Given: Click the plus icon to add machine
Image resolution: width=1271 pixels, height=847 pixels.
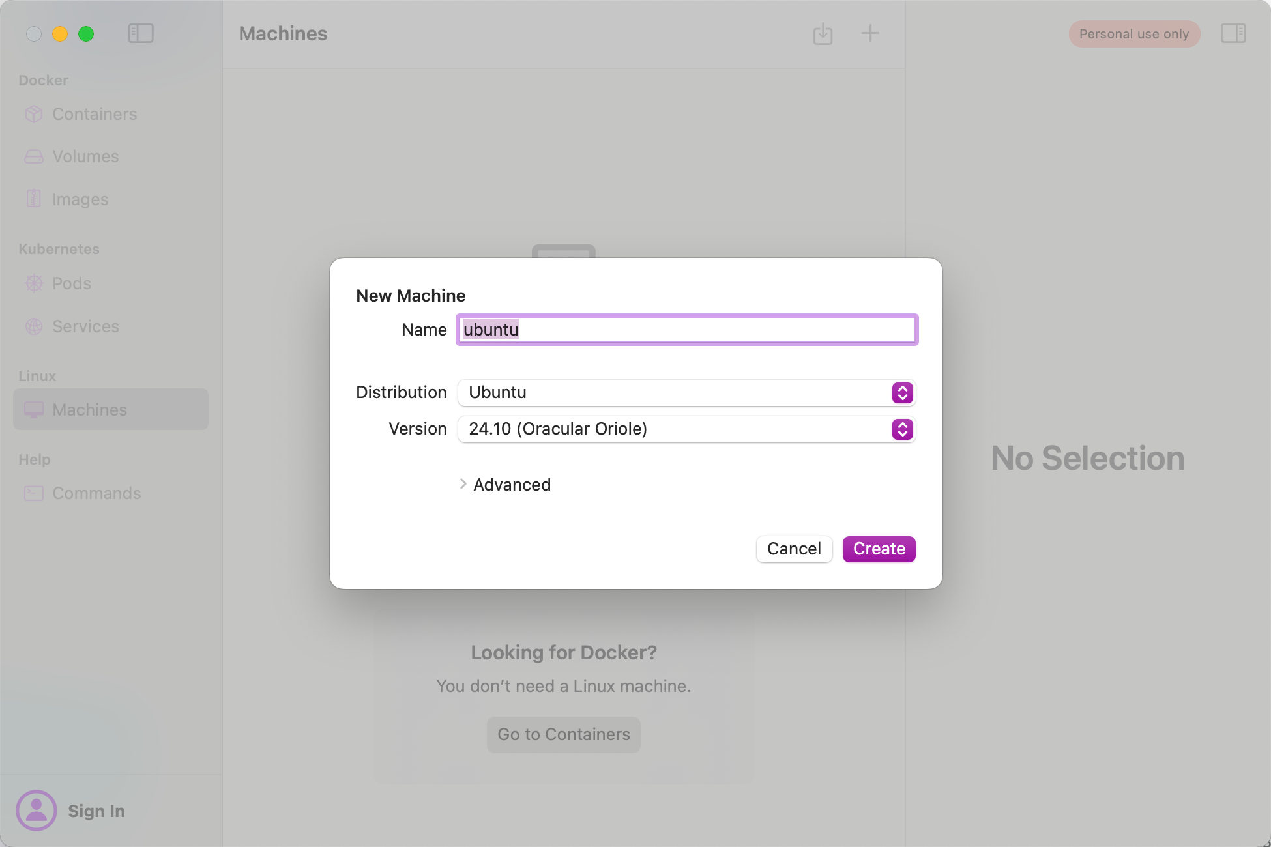Looking at the screenshot, I should pos(870,33).
